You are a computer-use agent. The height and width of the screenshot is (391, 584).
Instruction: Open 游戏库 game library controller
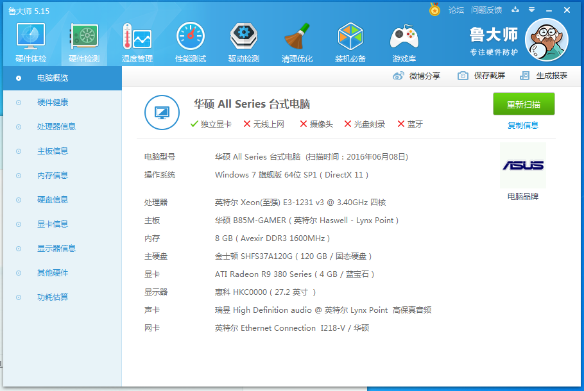[x=404, y=42]
